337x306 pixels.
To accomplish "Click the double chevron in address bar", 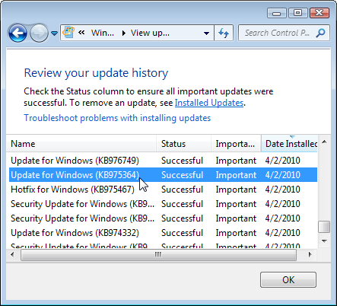I will [81, 33].
